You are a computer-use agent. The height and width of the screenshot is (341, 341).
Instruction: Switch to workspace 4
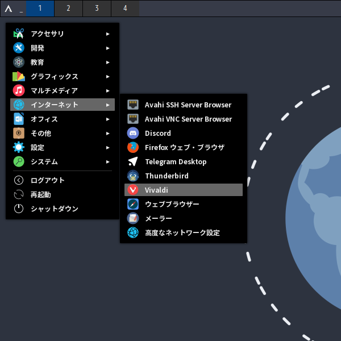125,9
